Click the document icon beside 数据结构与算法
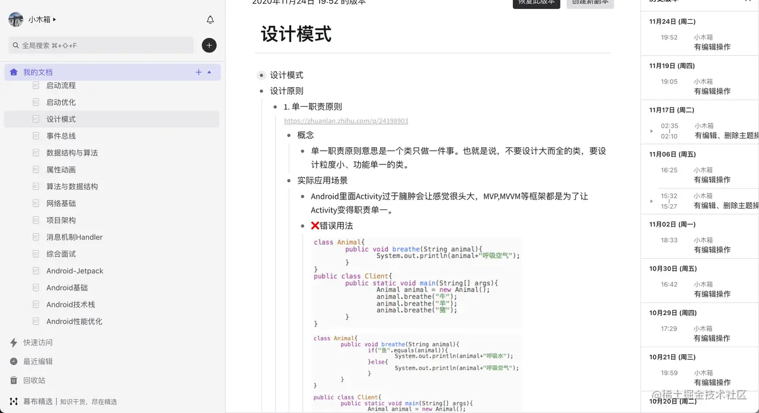 [36, 153]
